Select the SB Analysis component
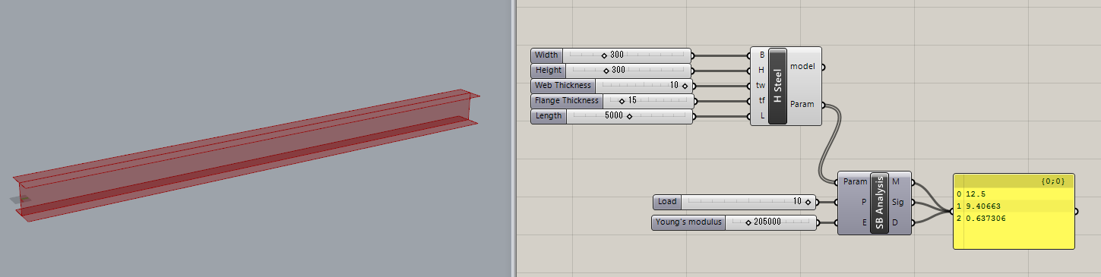This screenshot has height=277, width=1101. (878, 203)
